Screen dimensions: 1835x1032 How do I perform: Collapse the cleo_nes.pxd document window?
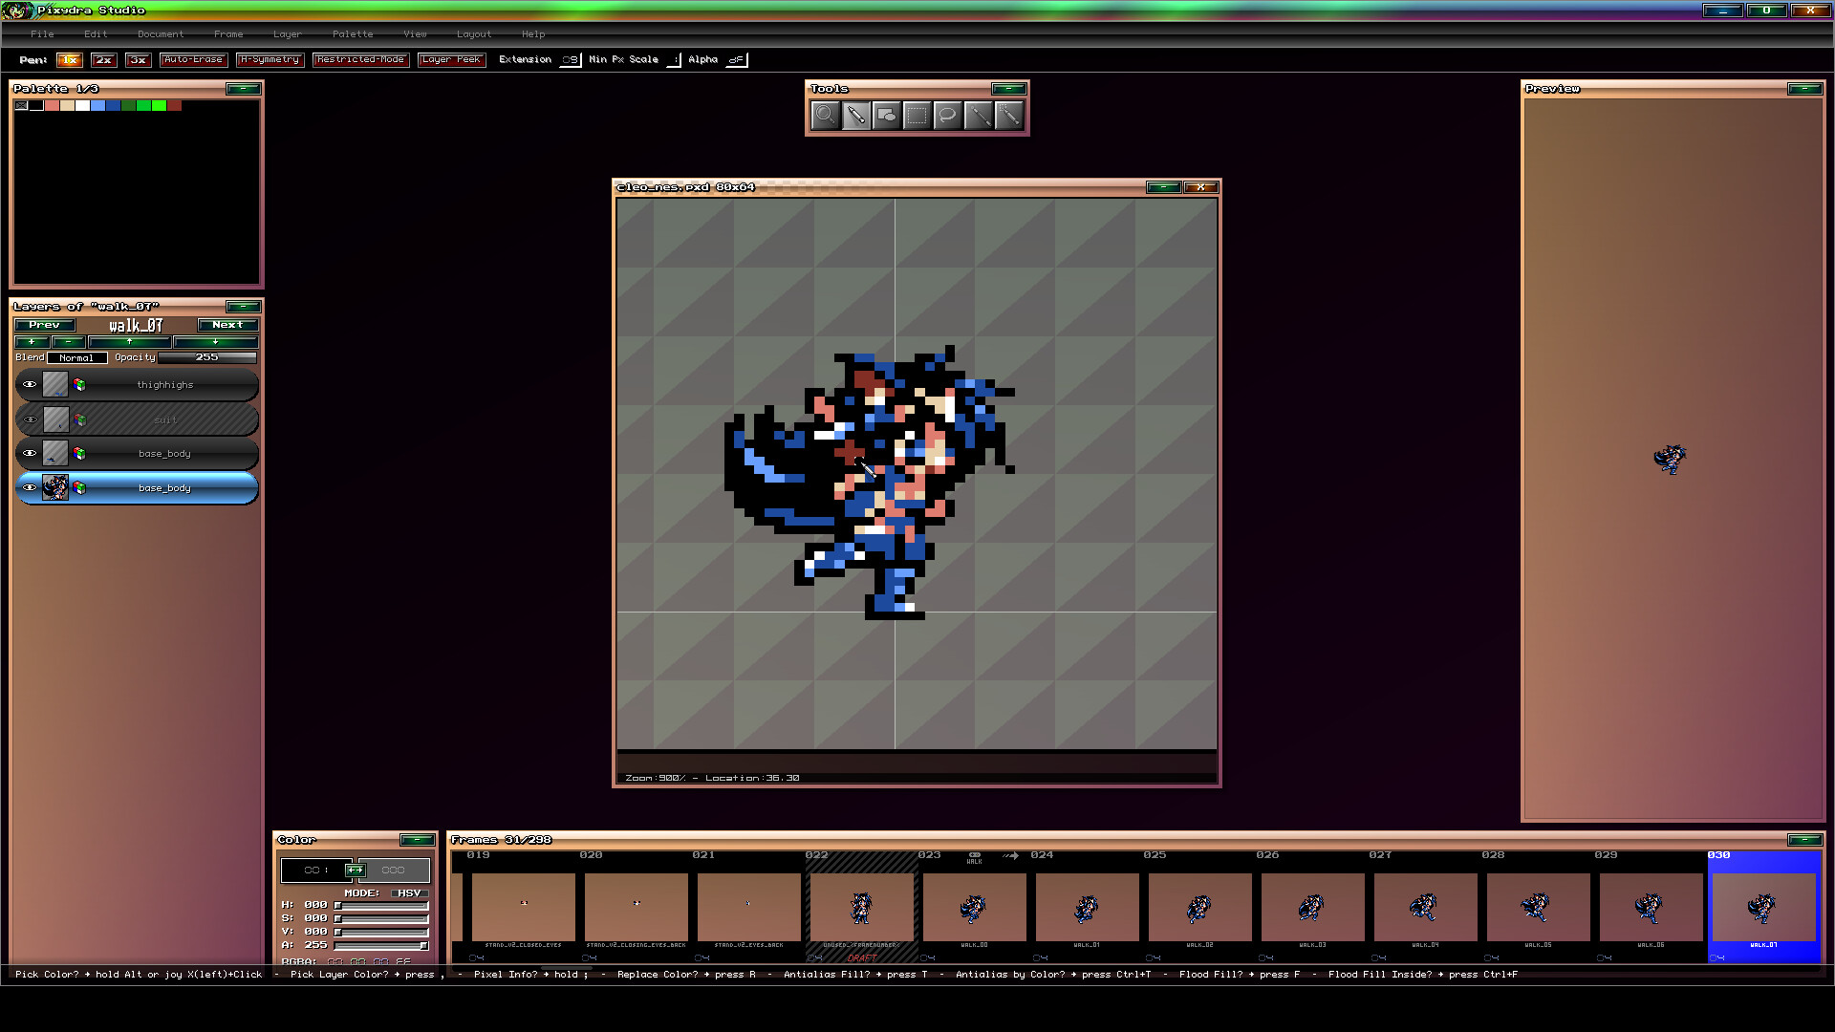click(x=1163, y=187)
